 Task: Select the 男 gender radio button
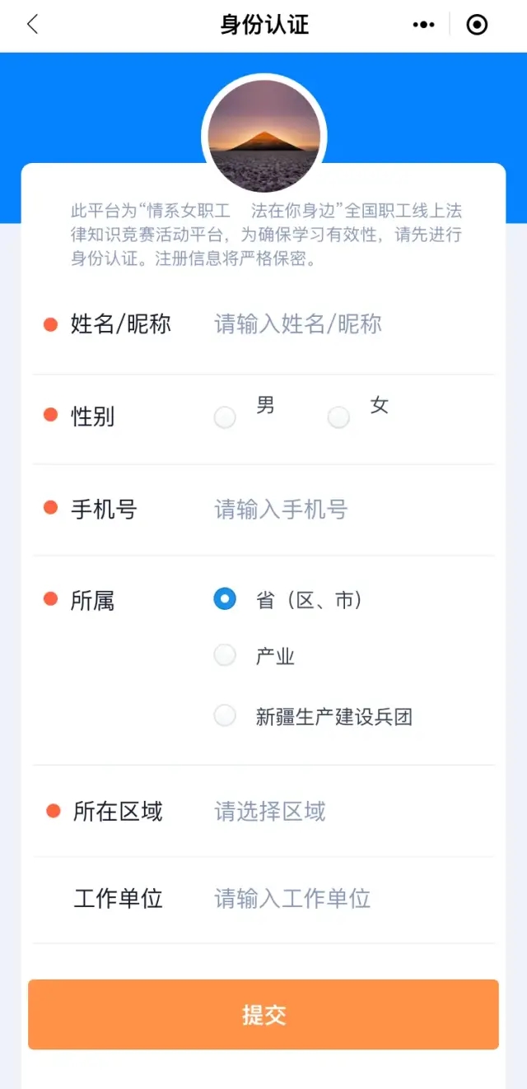click(x=225, y=418)
